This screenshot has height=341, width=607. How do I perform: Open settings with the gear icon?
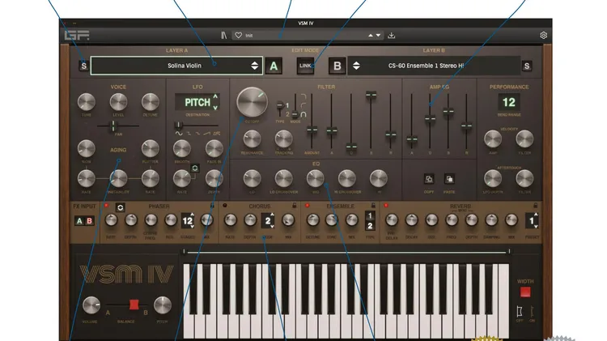(x=544, y=36)
